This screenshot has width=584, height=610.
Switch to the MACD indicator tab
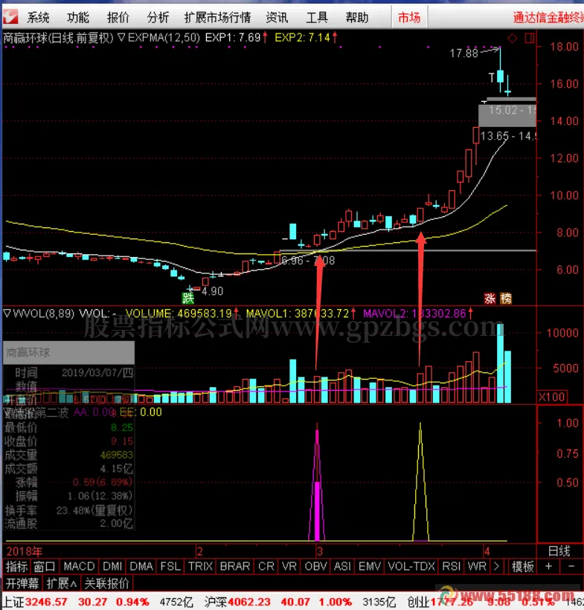tap(80, 566)
